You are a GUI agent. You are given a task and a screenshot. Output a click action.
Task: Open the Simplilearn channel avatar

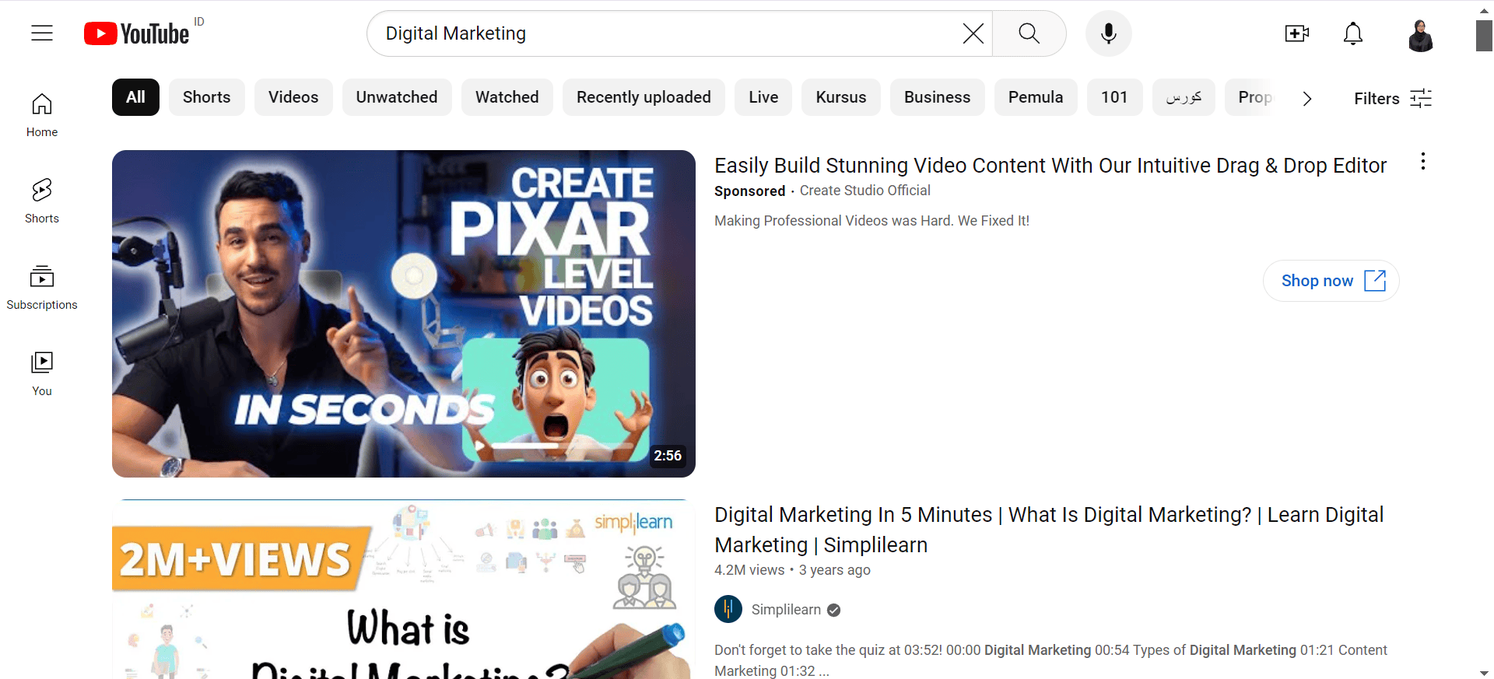(x=728, y=609)
